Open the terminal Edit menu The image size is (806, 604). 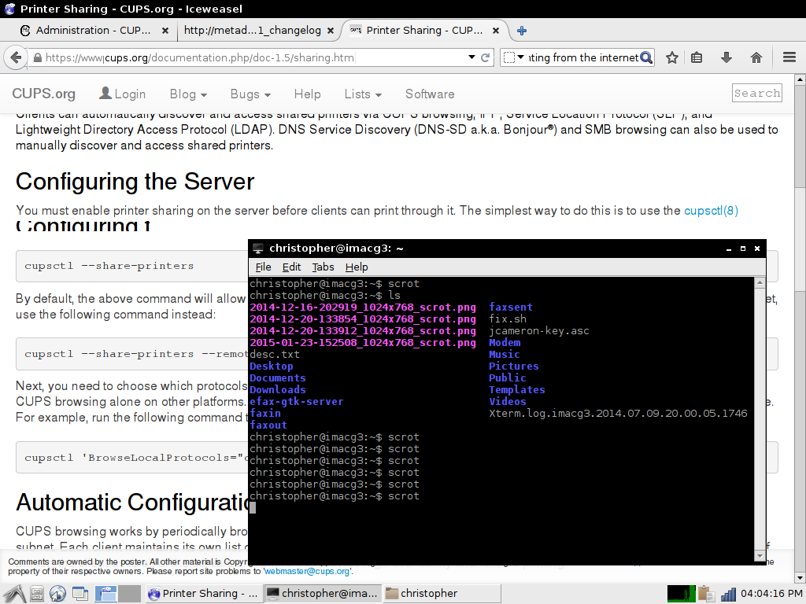pos(291,267)
